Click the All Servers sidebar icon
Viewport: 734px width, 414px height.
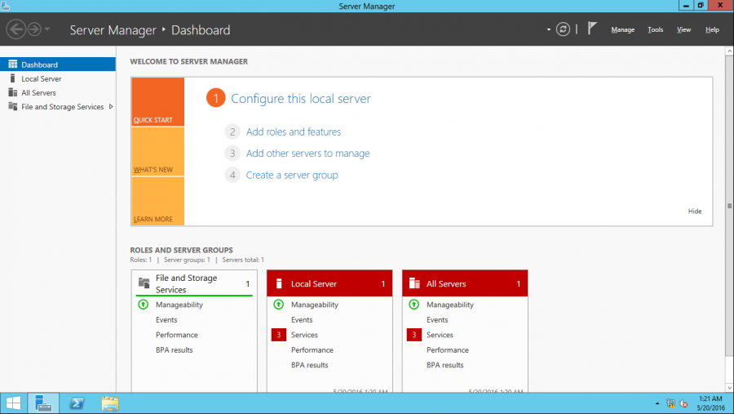[x=12, y=92]
